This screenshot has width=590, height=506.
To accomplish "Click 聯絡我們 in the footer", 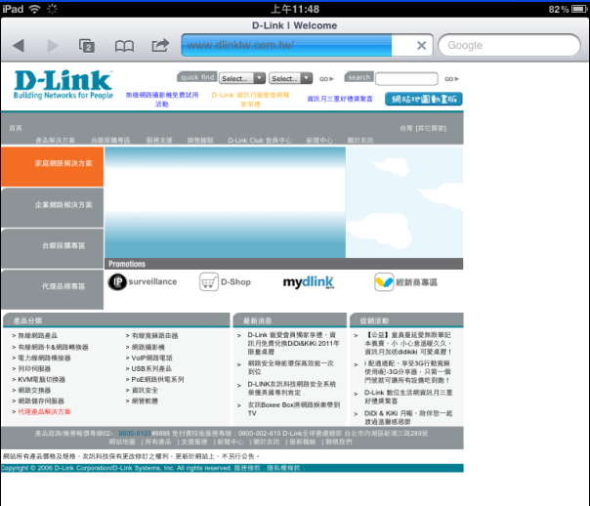I will [339, 443].
